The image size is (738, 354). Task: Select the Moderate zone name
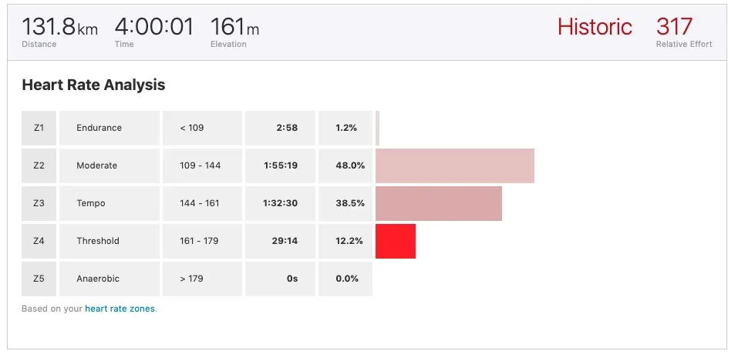[97, 165]
